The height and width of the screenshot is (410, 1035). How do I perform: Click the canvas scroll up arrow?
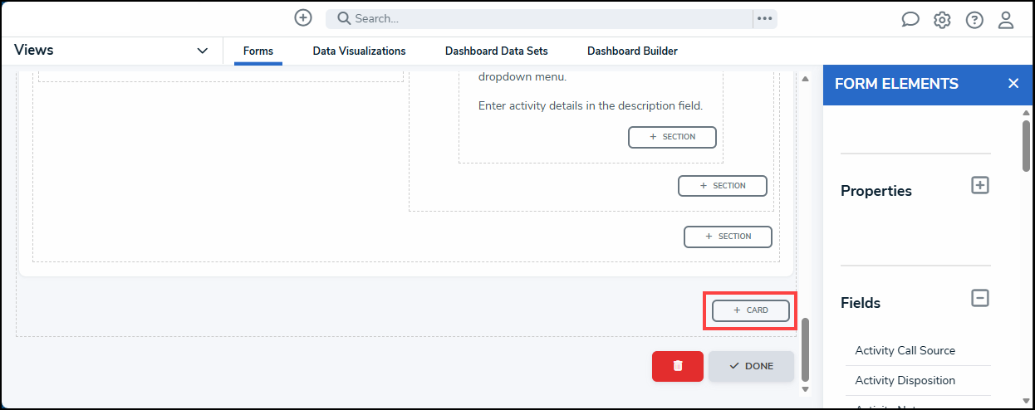point(804,78)
